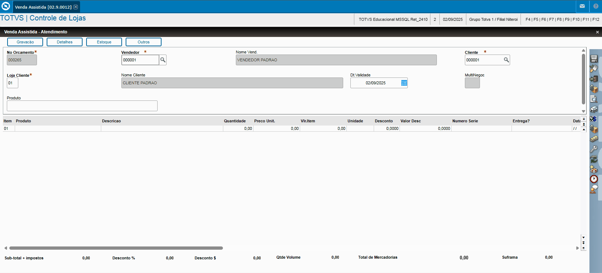Screen dimensions: 602x273
Task: Click the Detalhes button
Action: pyautogui.click(x=65, y=42)
